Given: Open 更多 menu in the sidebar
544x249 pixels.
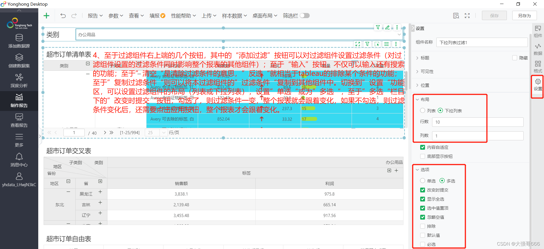Looking at the screenshot, I should pyautogui.click(x=19, y=140).
